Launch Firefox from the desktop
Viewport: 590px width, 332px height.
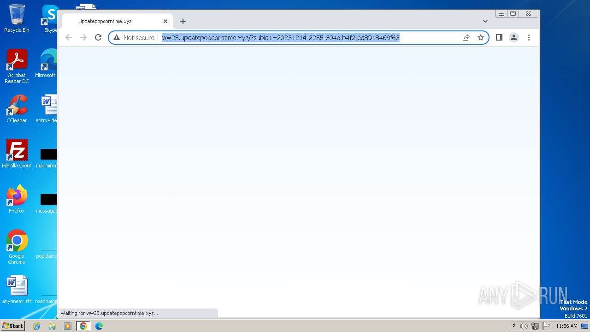click(x=17, y=199)
